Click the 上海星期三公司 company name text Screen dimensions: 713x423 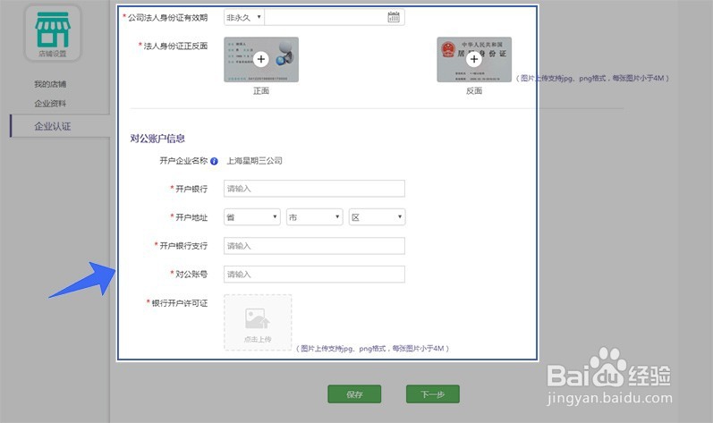(255, 161)
